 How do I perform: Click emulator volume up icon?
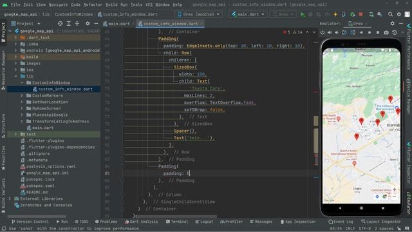(x=330, y=33)
